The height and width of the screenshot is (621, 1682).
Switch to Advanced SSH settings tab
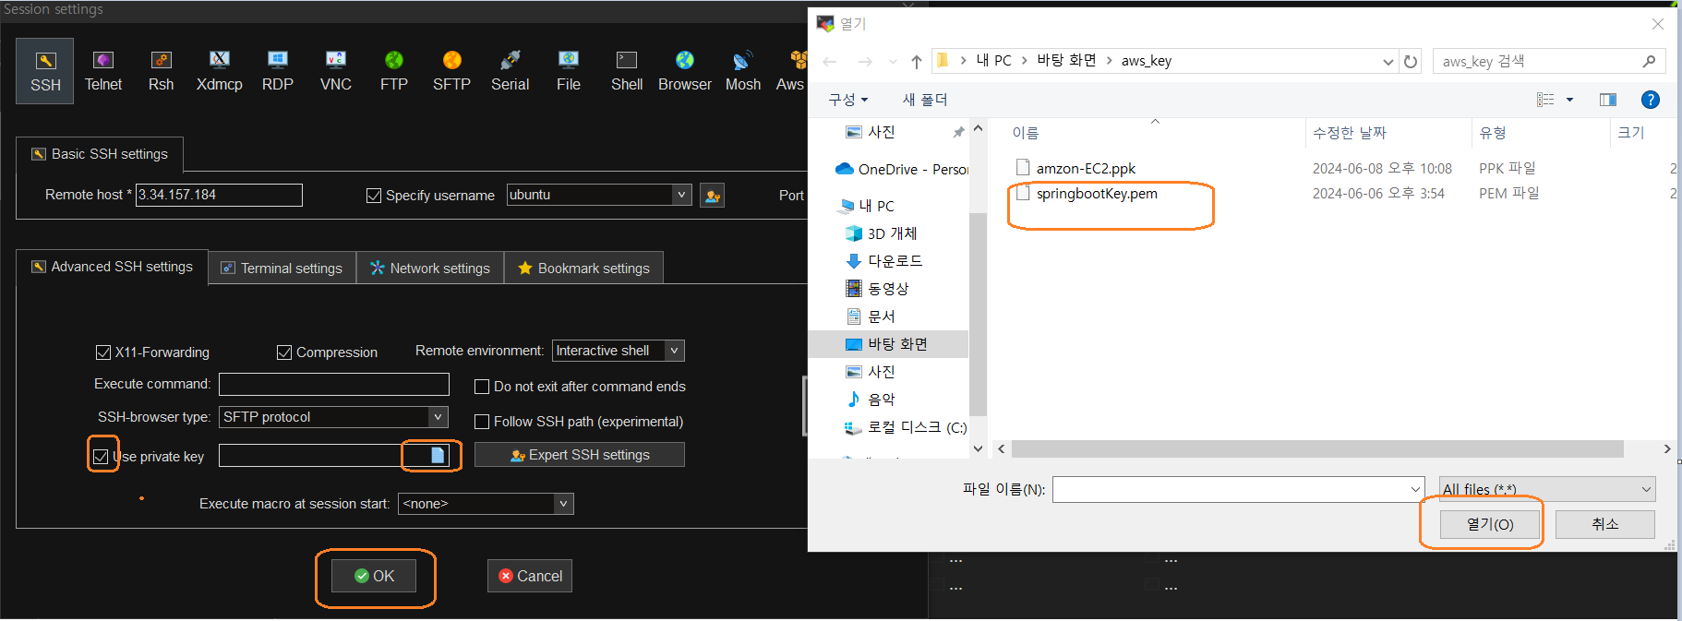tap(113, 267)
